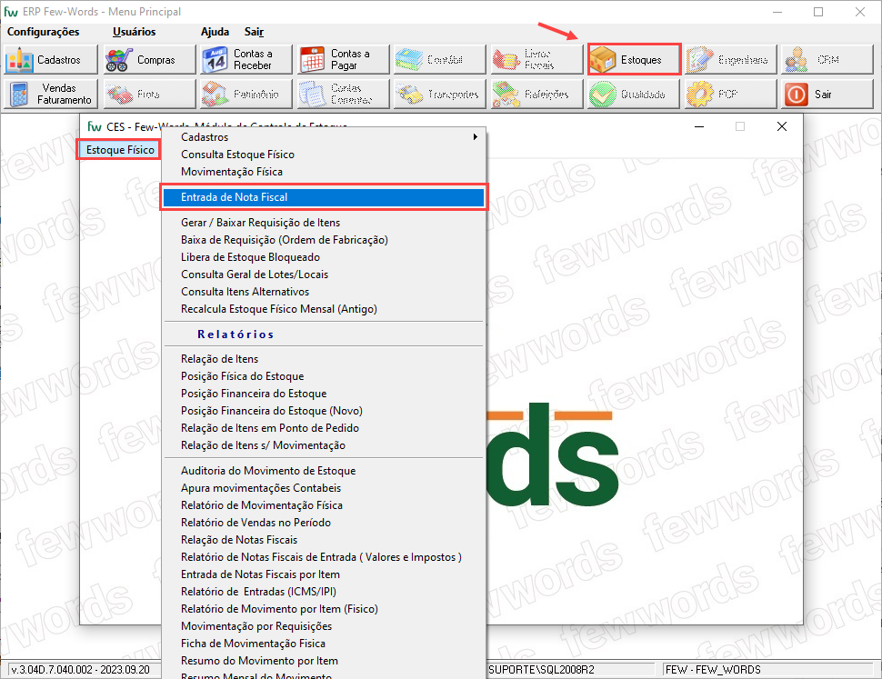The image size is (882, 679).
Task: Open the Ajuda menu
Action: [215, 32]
